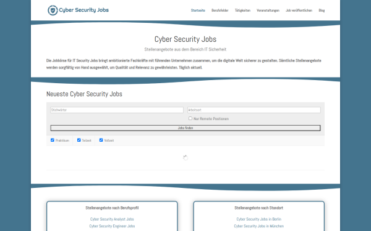Click the Cyber Security Jobs logo text
This screenshot has height=231, width=371.
pos(83,10)
